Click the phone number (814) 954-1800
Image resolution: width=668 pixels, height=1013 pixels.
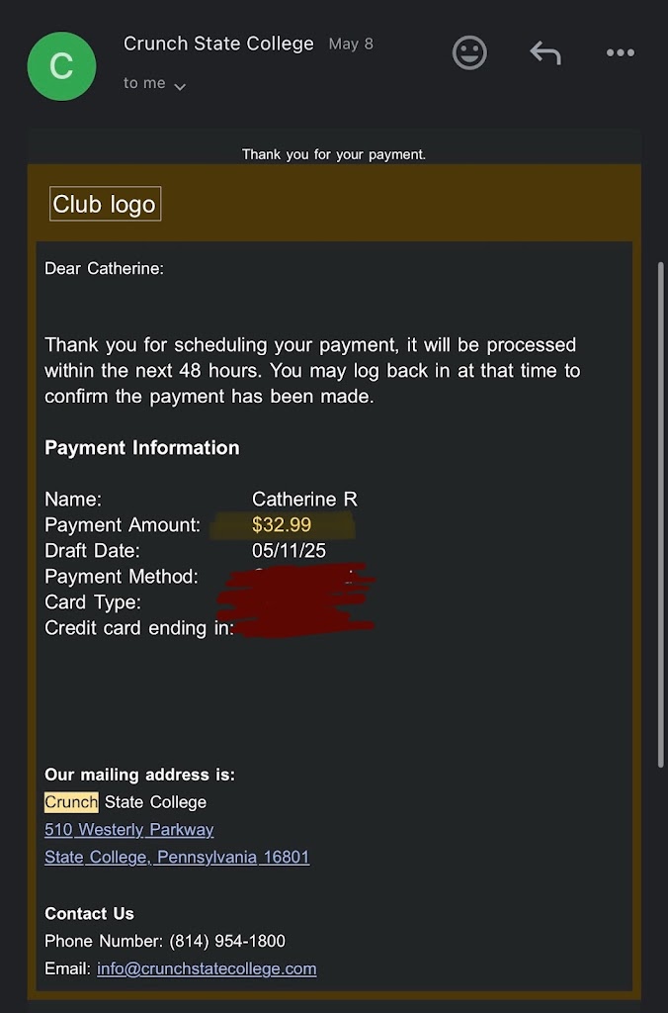click(x=227, y=941)
